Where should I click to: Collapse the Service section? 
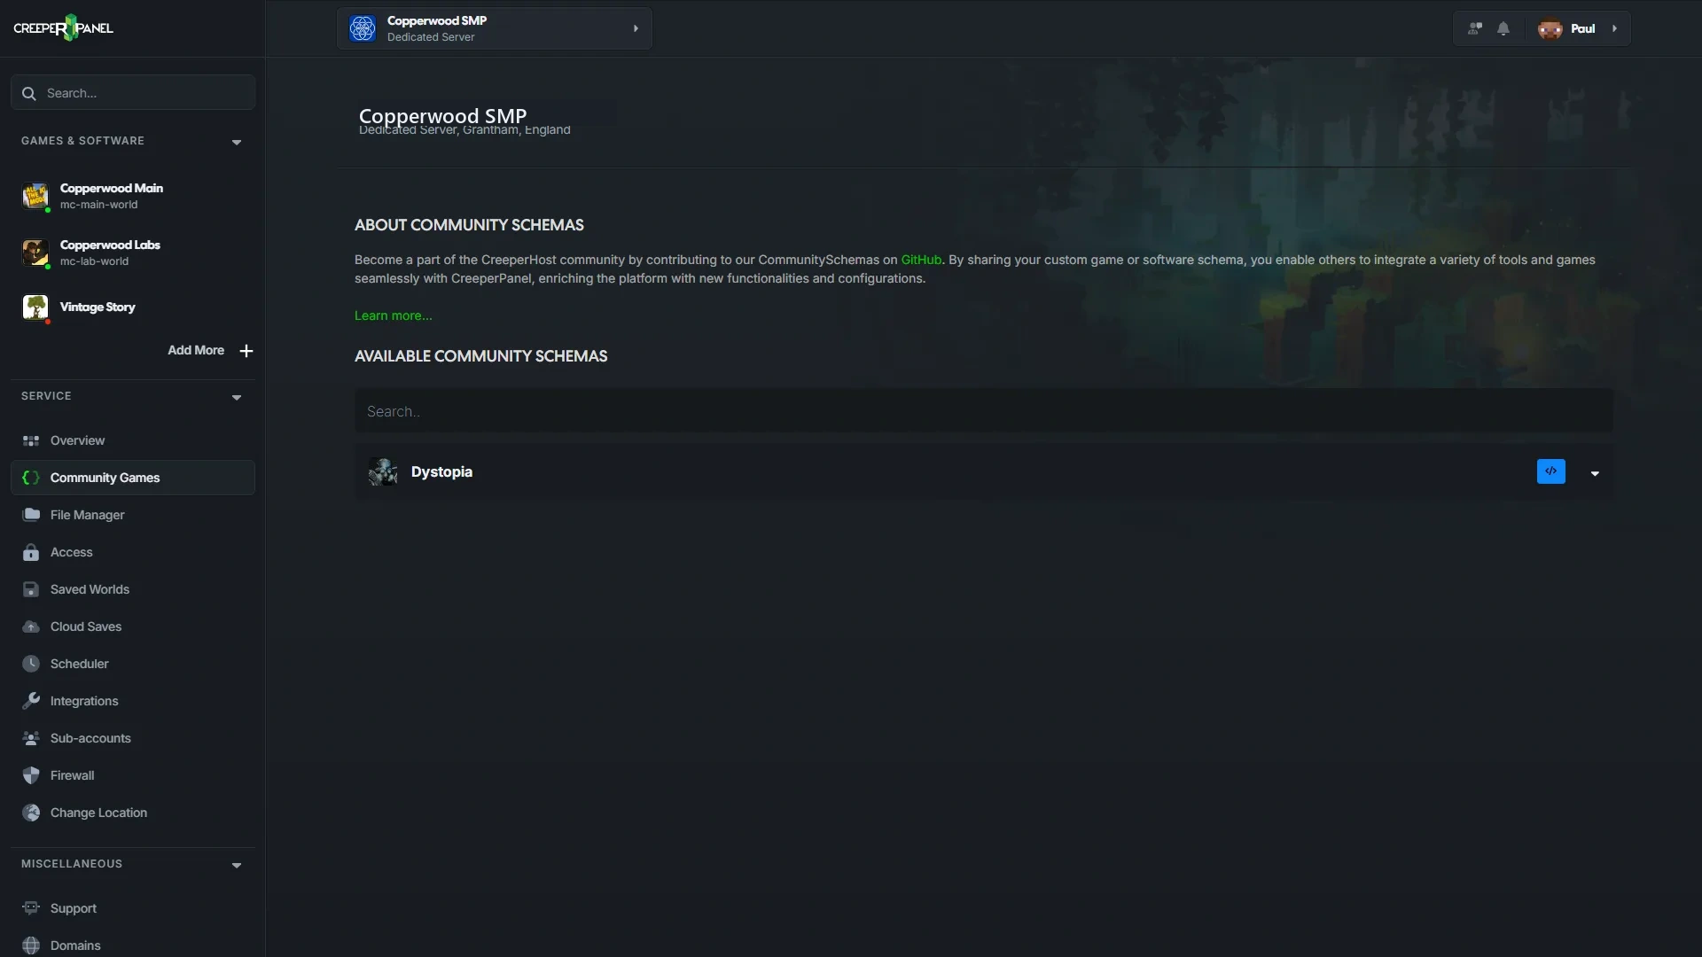237,397
